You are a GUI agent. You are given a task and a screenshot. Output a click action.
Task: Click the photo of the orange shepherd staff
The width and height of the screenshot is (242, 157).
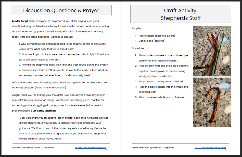pyautogui.click(x=212, y=102)
